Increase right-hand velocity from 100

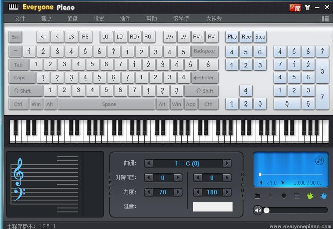tap(227, 192)
